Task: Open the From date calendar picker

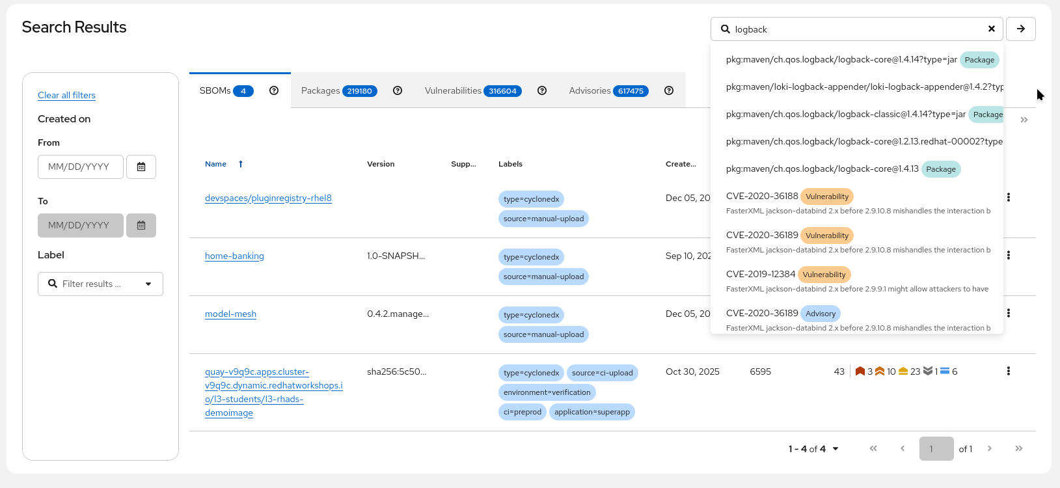Action: click(x=141, y=167)
